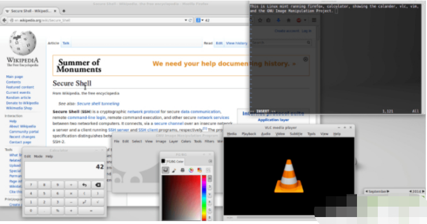Open the search engine selector dropdown
The height and width of the screenshot is (224, 427).
click(200, 20)
